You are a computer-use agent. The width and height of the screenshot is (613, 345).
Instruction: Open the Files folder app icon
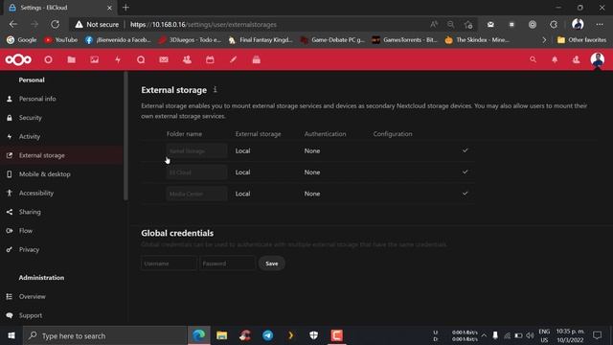pyautogui.click(x=71, y=59)
